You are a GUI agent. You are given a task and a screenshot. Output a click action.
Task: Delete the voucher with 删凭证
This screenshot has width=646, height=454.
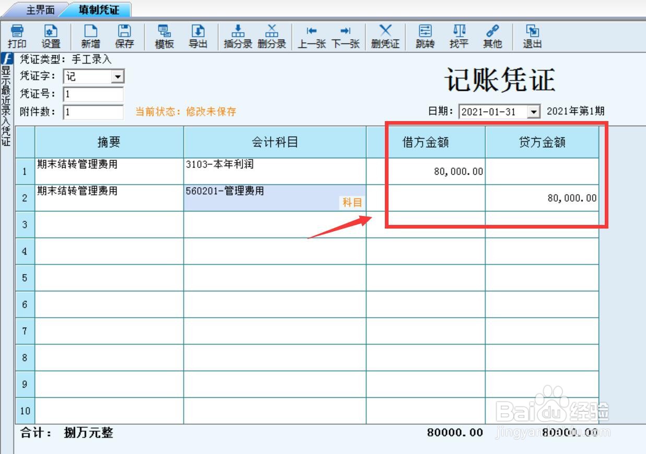pyautogui.click(x=385, y=37)
